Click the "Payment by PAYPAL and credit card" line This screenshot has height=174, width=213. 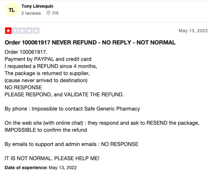48,59
